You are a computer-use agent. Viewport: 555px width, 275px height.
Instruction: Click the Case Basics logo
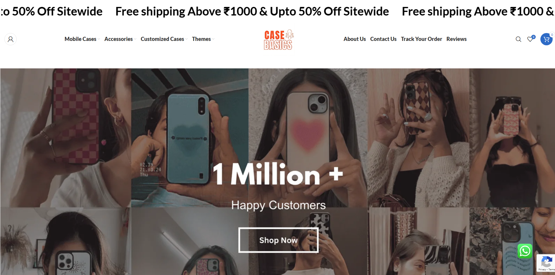point(279,40)
